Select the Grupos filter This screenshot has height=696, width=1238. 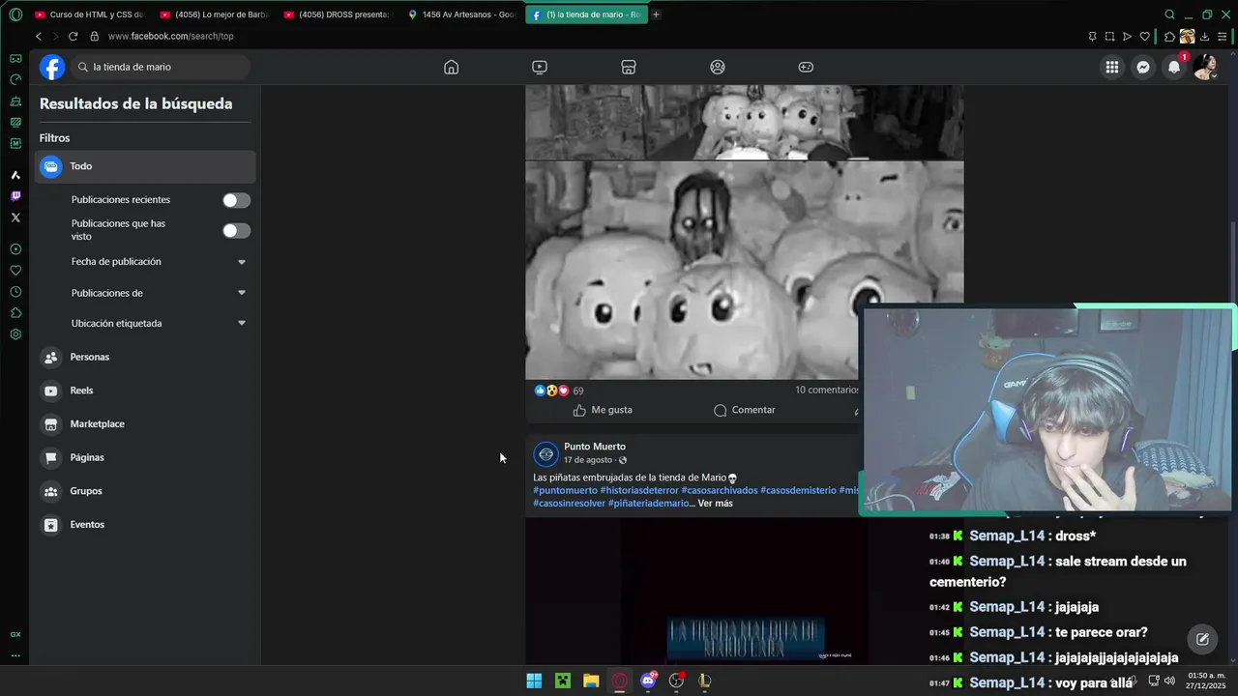(x=145, y=491)
